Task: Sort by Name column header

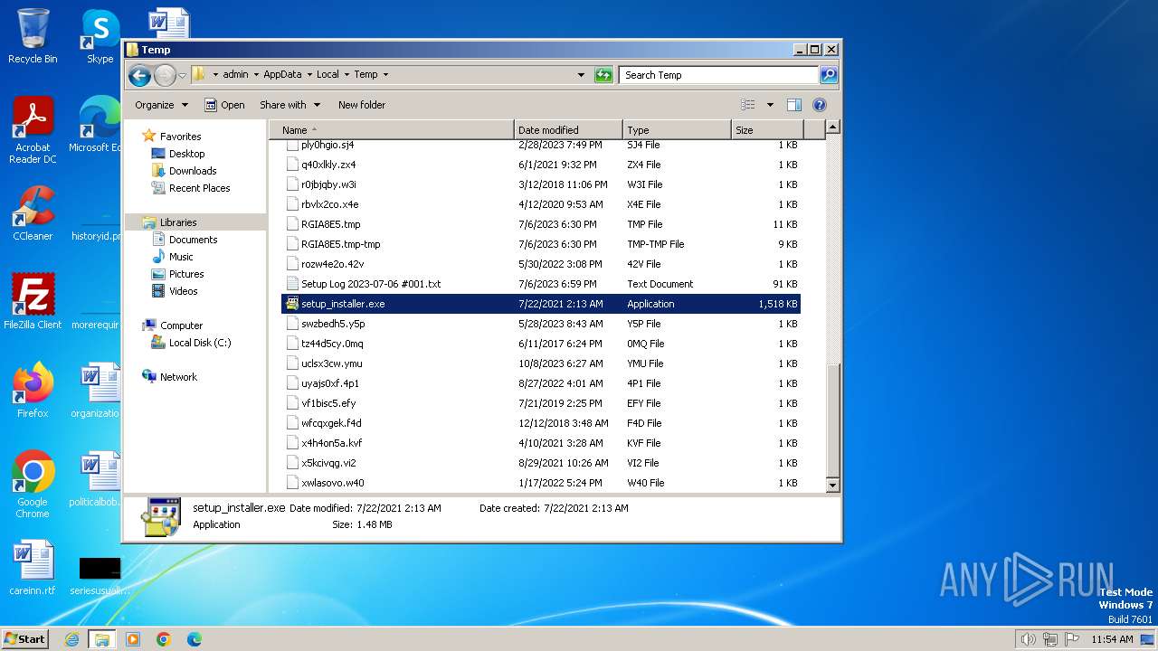Action: [391, 130]
